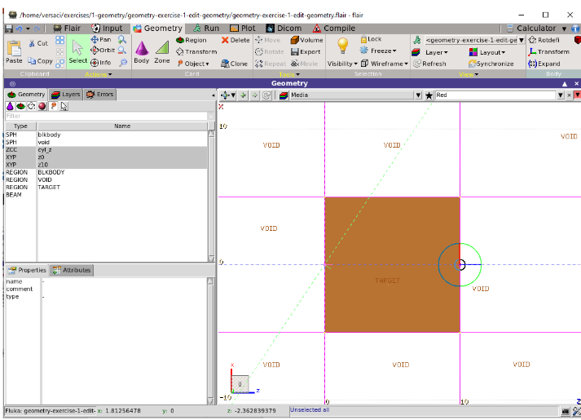The height and width of the screenshot is (420, 581).
Task: Click the axis orientation cube in viewport
Action: tap(240, 383)
